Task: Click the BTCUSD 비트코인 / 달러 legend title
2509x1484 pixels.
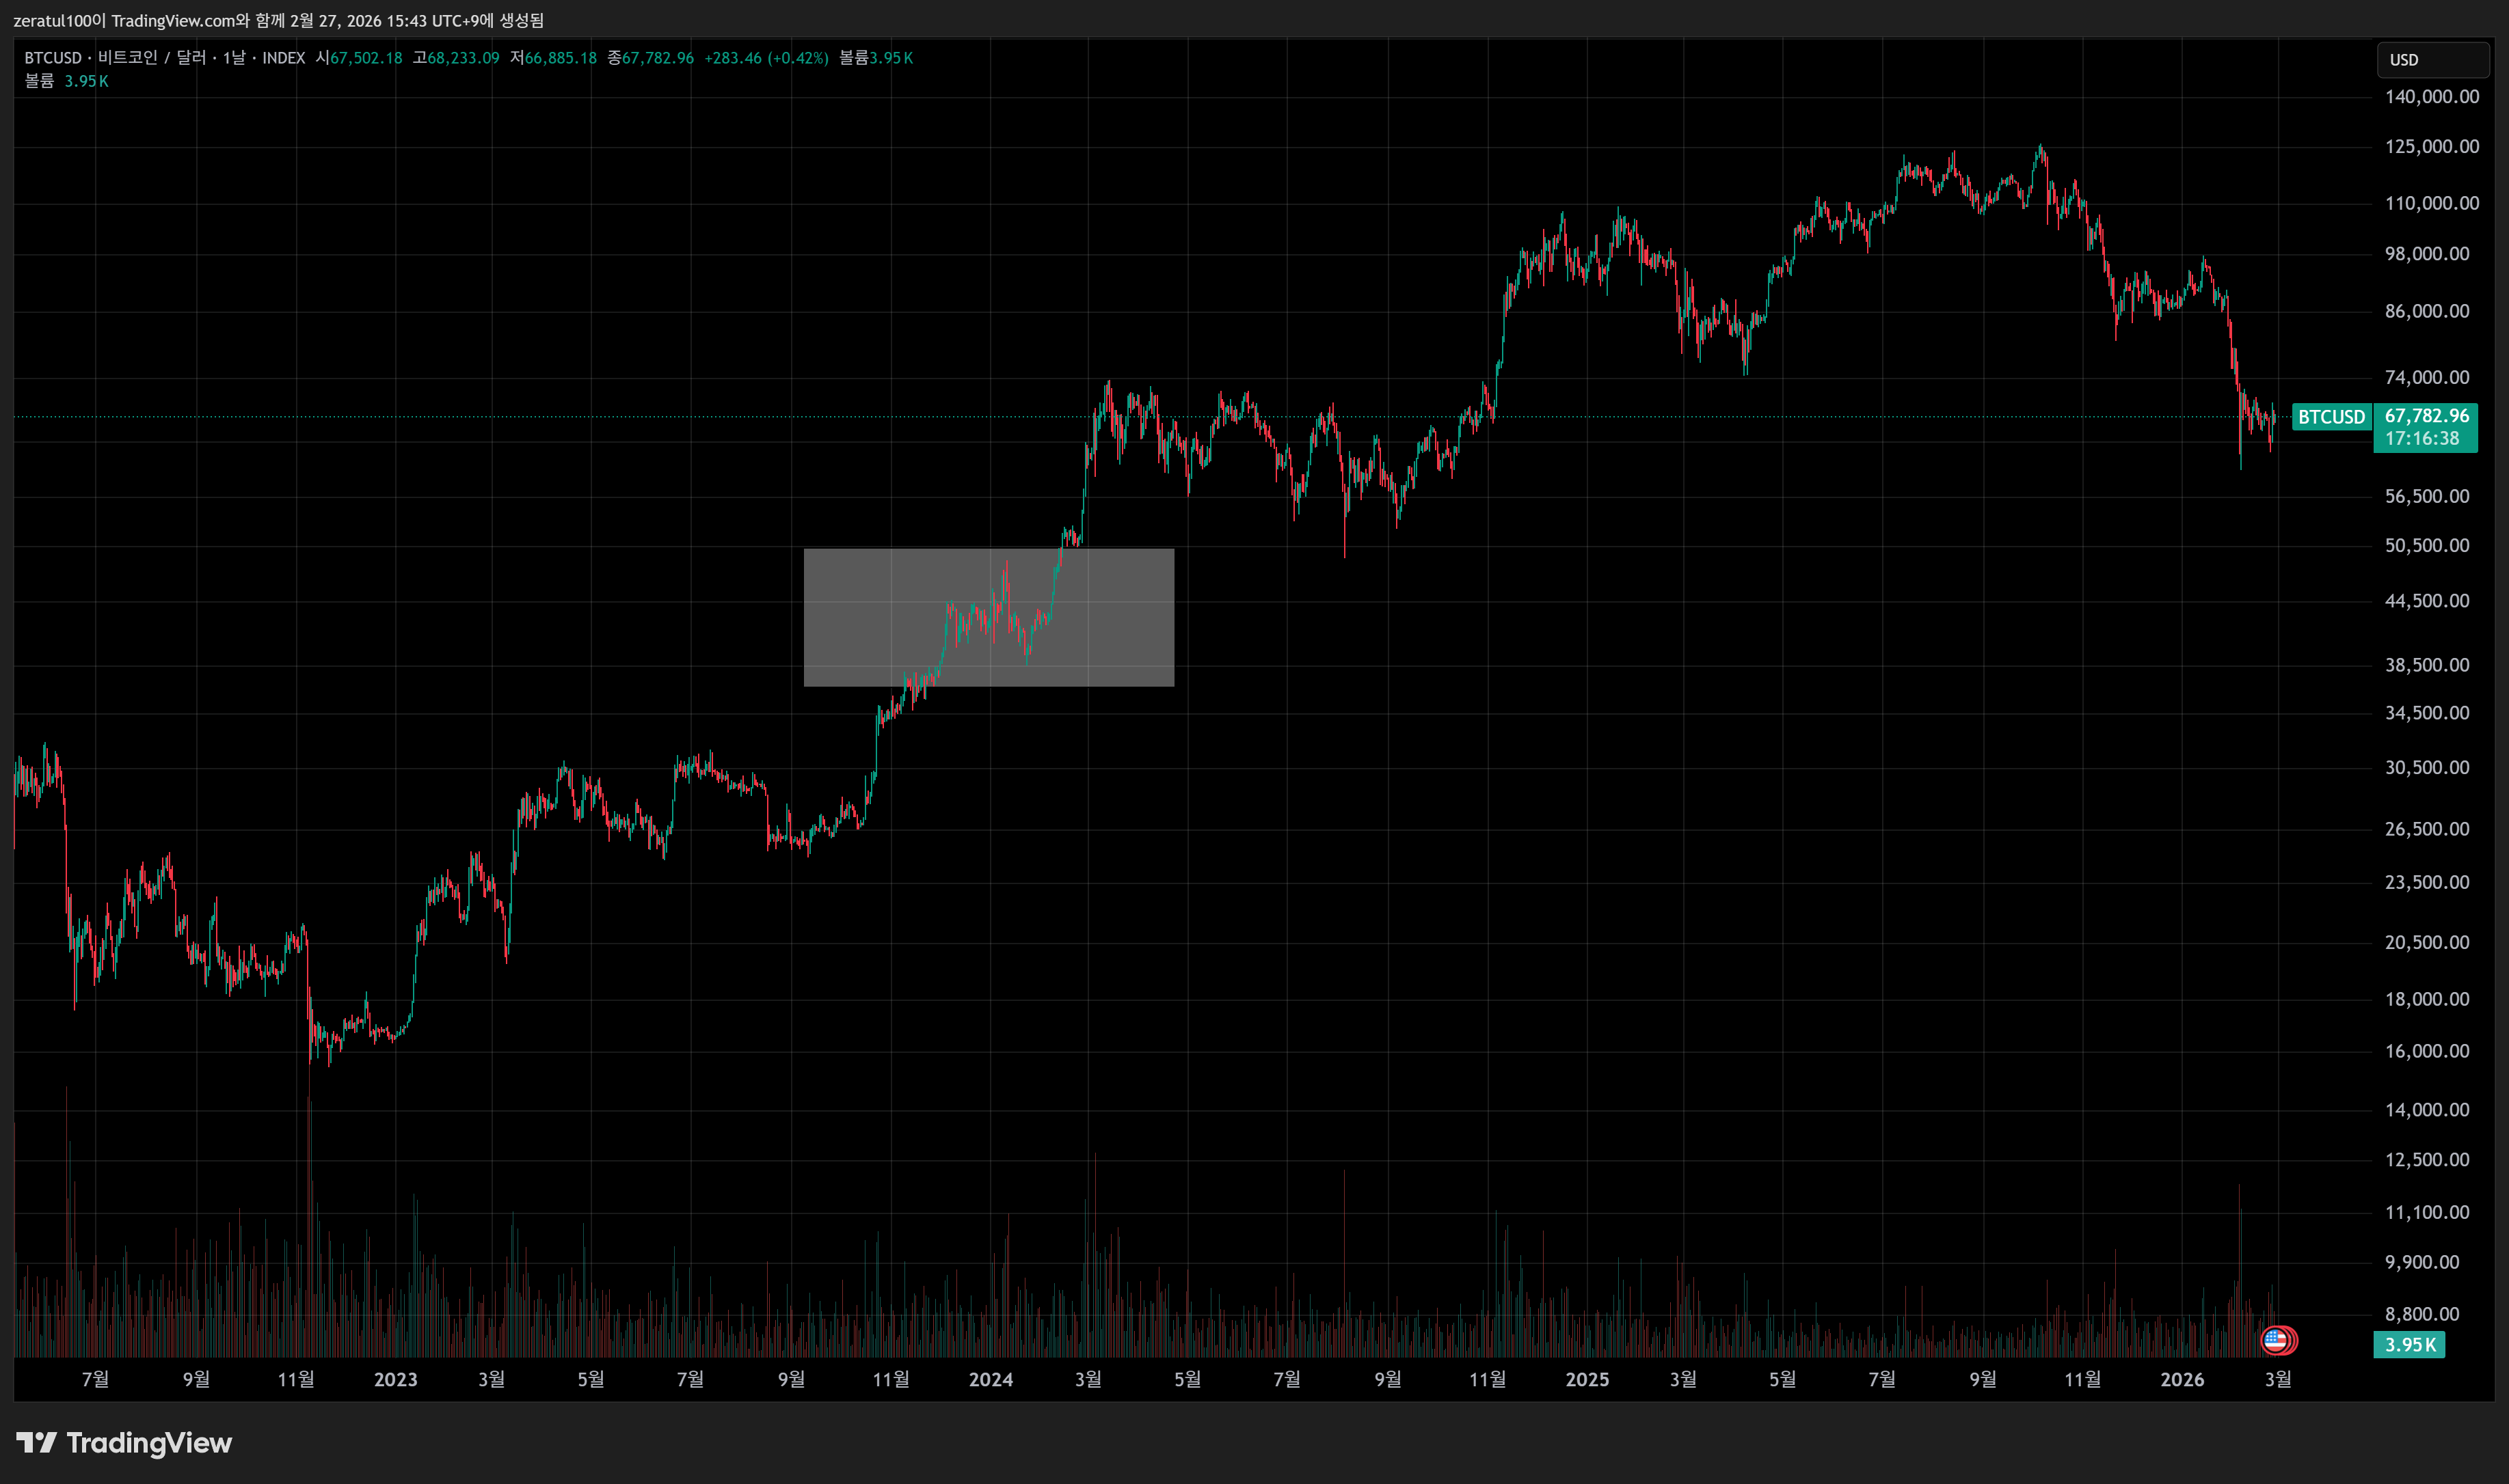Action: [164, 58]
